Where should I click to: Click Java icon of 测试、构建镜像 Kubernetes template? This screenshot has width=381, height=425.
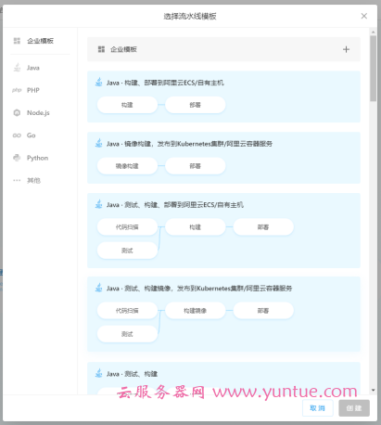[x=99, y=288]
